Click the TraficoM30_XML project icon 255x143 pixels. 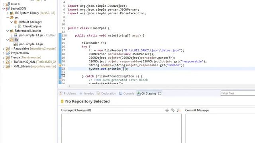tap(8, 62)
